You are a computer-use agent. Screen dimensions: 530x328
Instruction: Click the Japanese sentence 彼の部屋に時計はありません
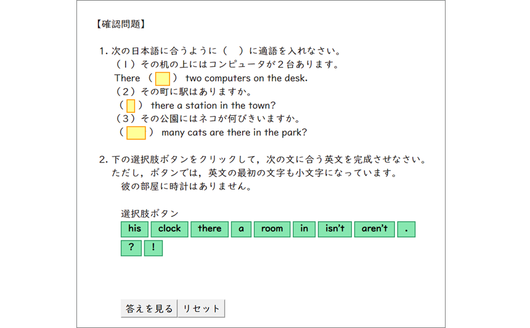pyautogui.click(x=186, y=186)
